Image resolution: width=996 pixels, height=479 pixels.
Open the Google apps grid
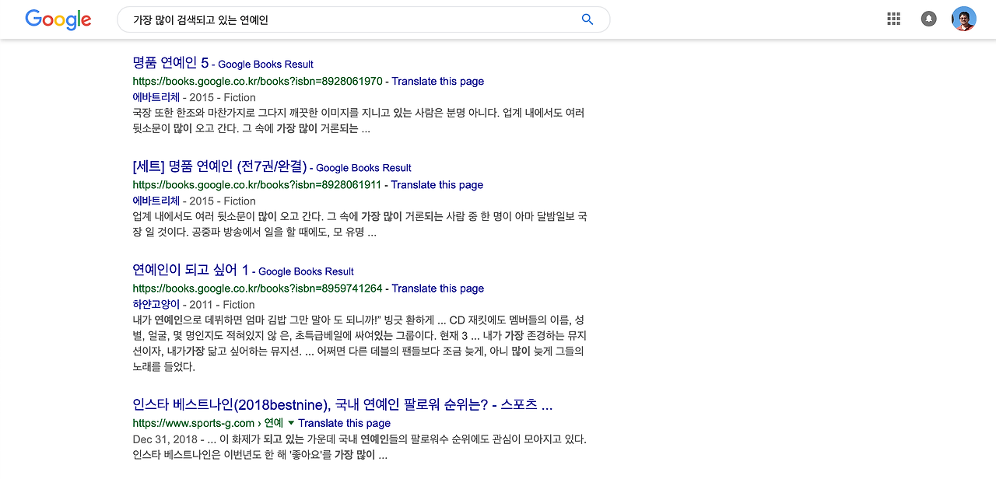[x=893, y=19]
